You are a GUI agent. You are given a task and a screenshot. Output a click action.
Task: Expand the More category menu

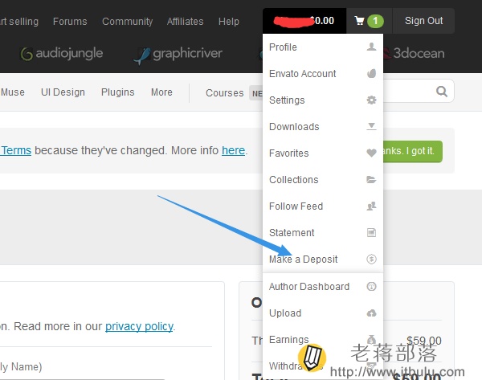pyautogui.click(x=161, y=92)
